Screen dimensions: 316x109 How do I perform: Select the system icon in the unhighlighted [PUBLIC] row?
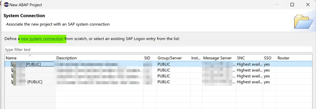pos(12,82)
